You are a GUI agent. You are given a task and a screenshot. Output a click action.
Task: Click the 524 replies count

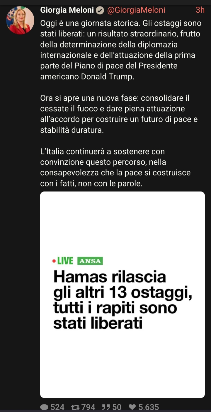tap(57, 407)
